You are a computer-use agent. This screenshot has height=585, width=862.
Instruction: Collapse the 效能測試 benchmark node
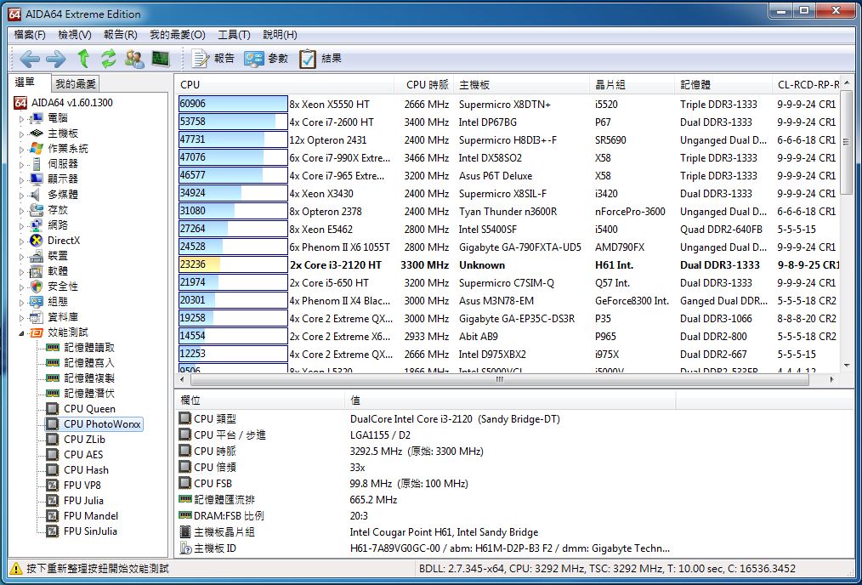pyautogui.click(x=22, y=332)
